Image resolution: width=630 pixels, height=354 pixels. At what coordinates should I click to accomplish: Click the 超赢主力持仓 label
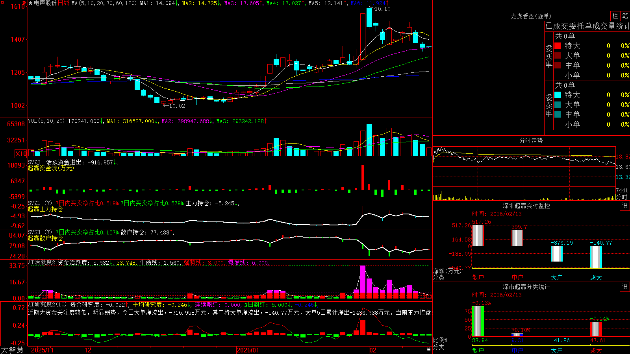[x=45, y=209]
